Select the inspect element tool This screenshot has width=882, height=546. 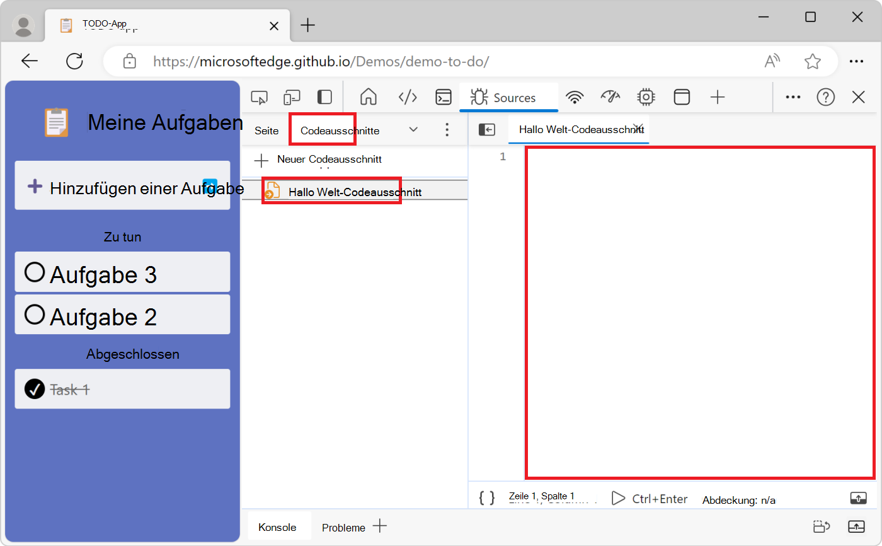pyautogui.click(x=259, y=97)
